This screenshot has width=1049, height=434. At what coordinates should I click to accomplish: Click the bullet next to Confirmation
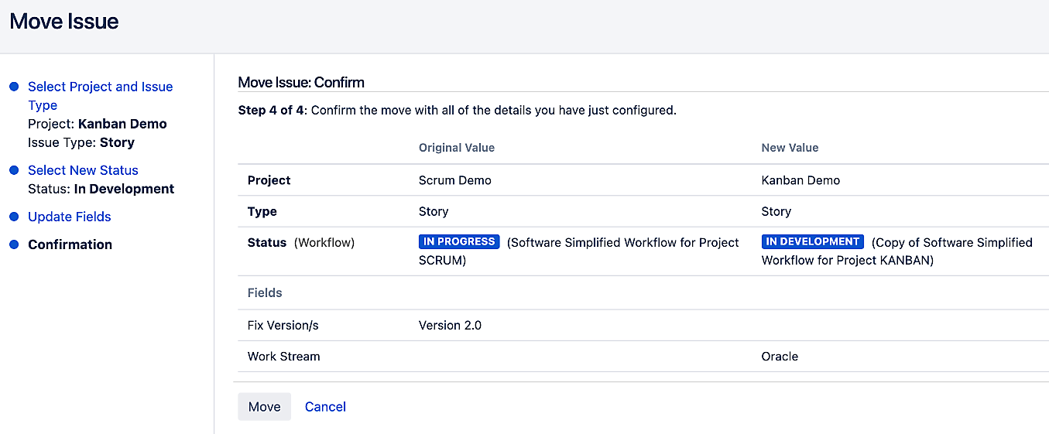click(14, 244)
